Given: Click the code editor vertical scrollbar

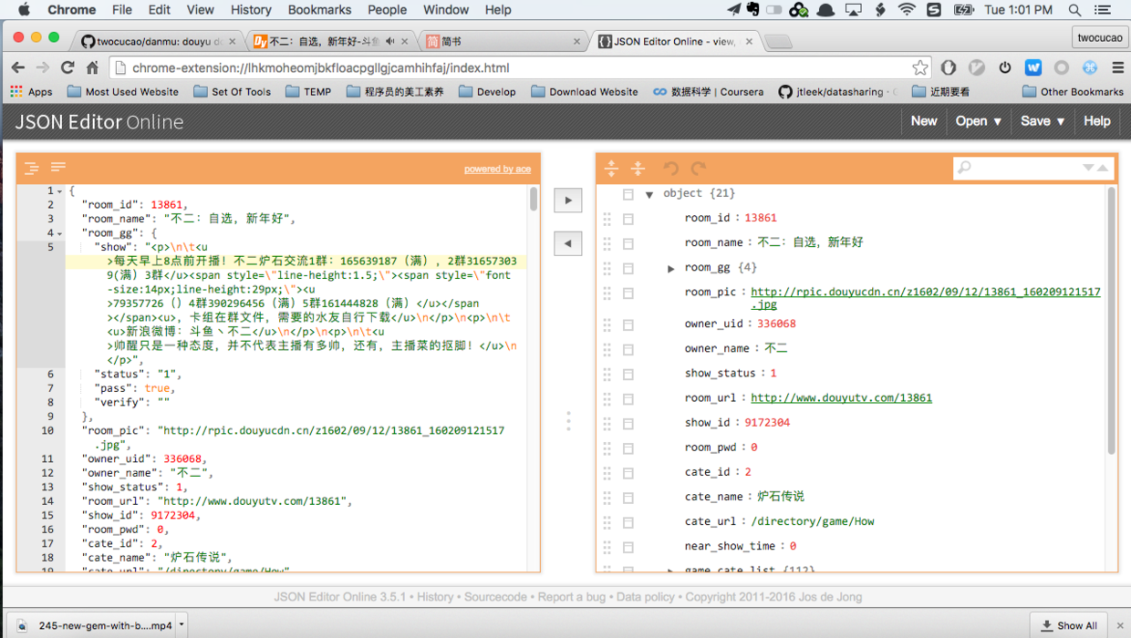Looking at the screenshot, I should (534, 200).
